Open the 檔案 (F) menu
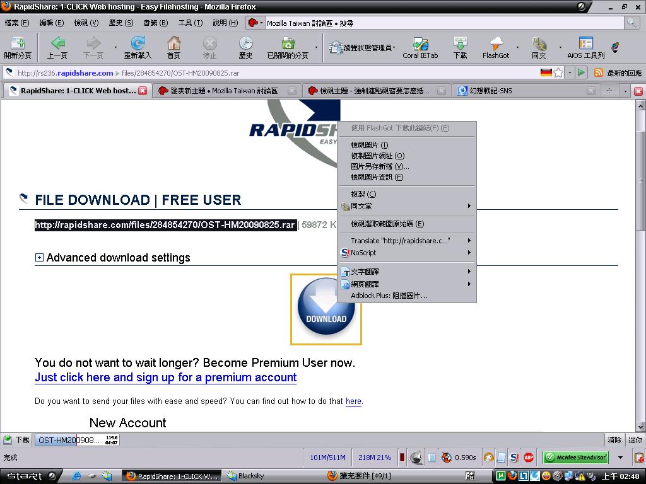 17,23
